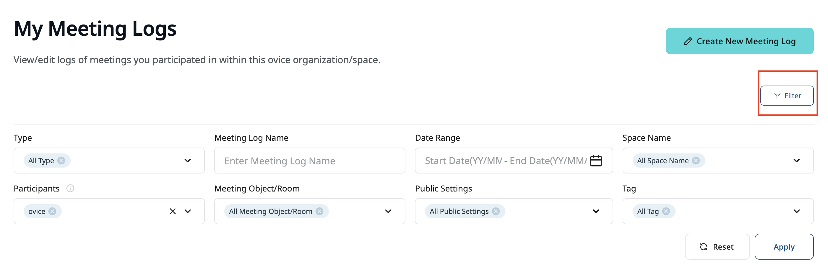Open the Public Settings dropdown arrow

click(x=596, y=211)
